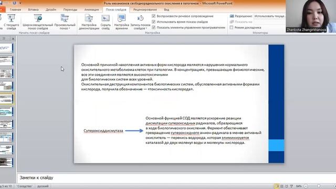
Task: Switch to the Рецензирование tab
Action: point(145,9)
